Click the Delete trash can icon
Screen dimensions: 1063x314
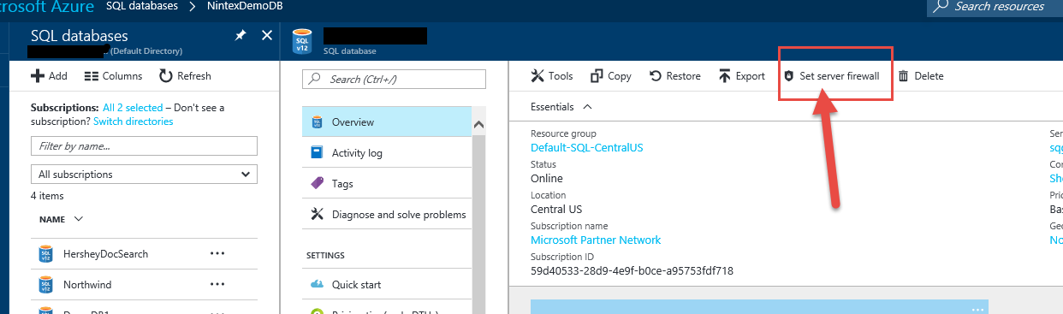903,76
